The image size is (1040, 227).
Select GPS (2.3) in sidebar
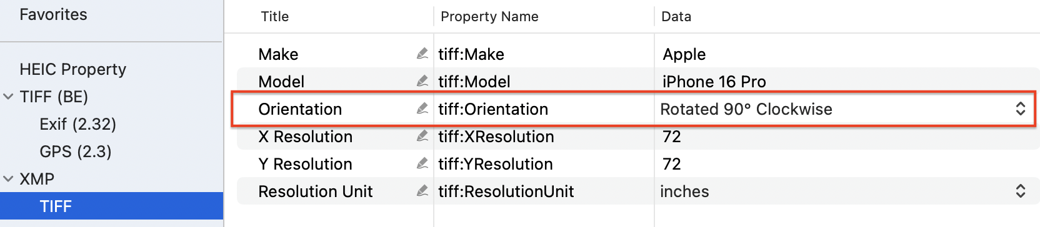click(75, 152)
